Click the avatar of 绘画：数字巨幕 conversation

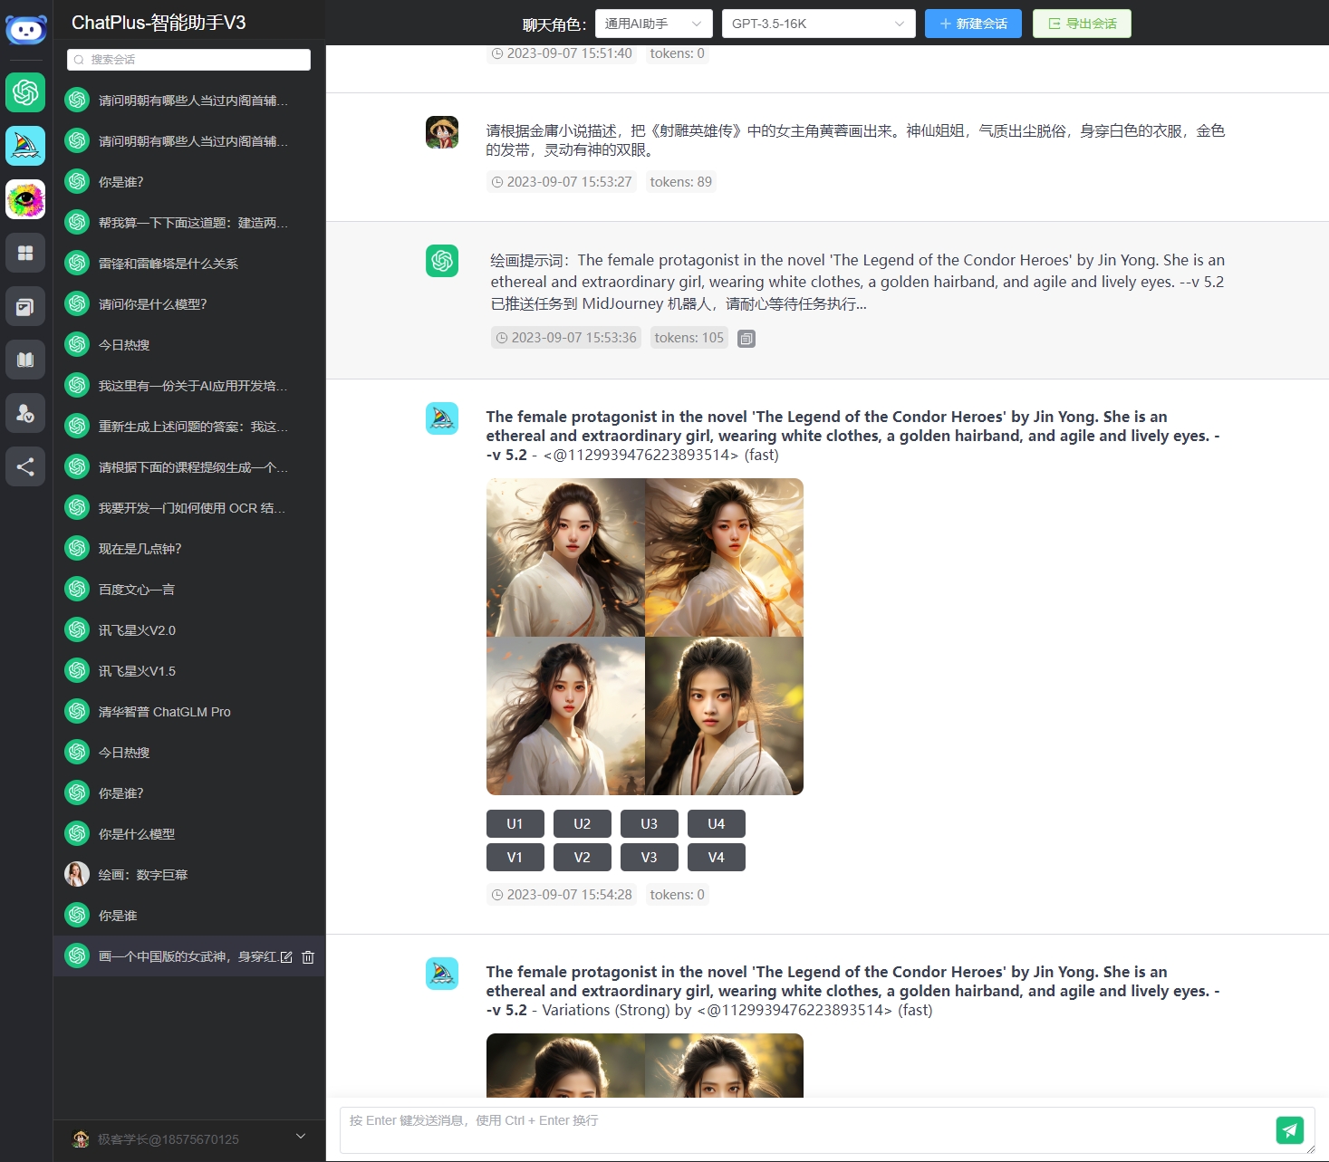tap(77, 874)
